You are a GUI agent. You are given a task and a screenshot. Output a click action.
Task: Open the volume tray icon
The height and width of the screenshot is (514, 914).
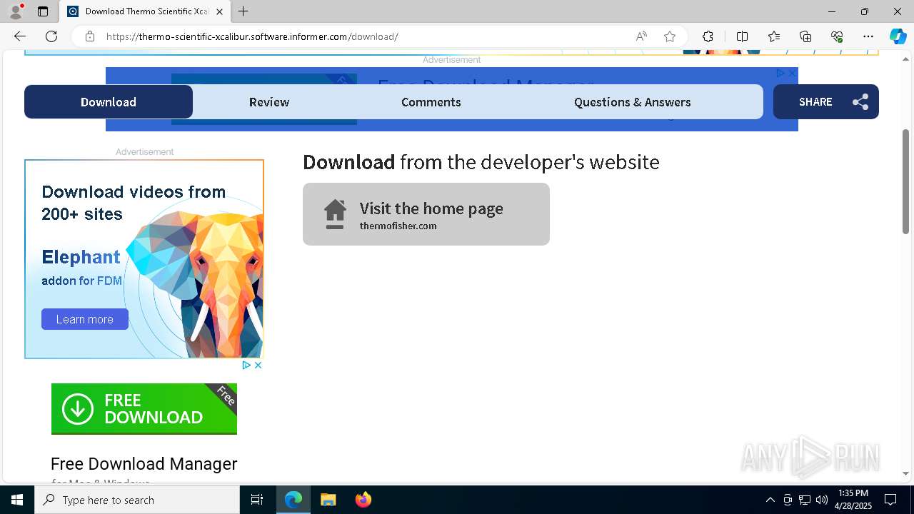click(x=822, y=500)
